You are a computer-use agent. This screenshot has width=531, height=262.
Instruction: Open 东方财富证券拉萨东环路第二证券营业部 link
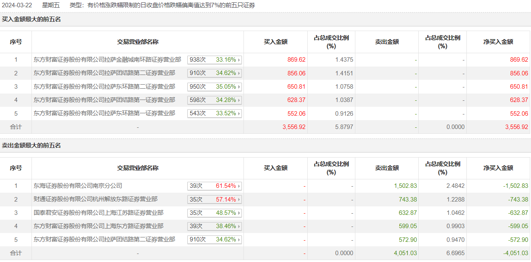104,86
